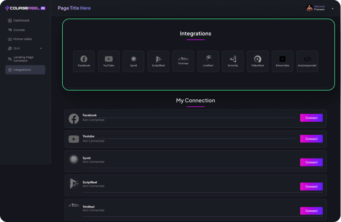Connect the ScriptReel account
The image size is (341, 222).
[311, 187]
